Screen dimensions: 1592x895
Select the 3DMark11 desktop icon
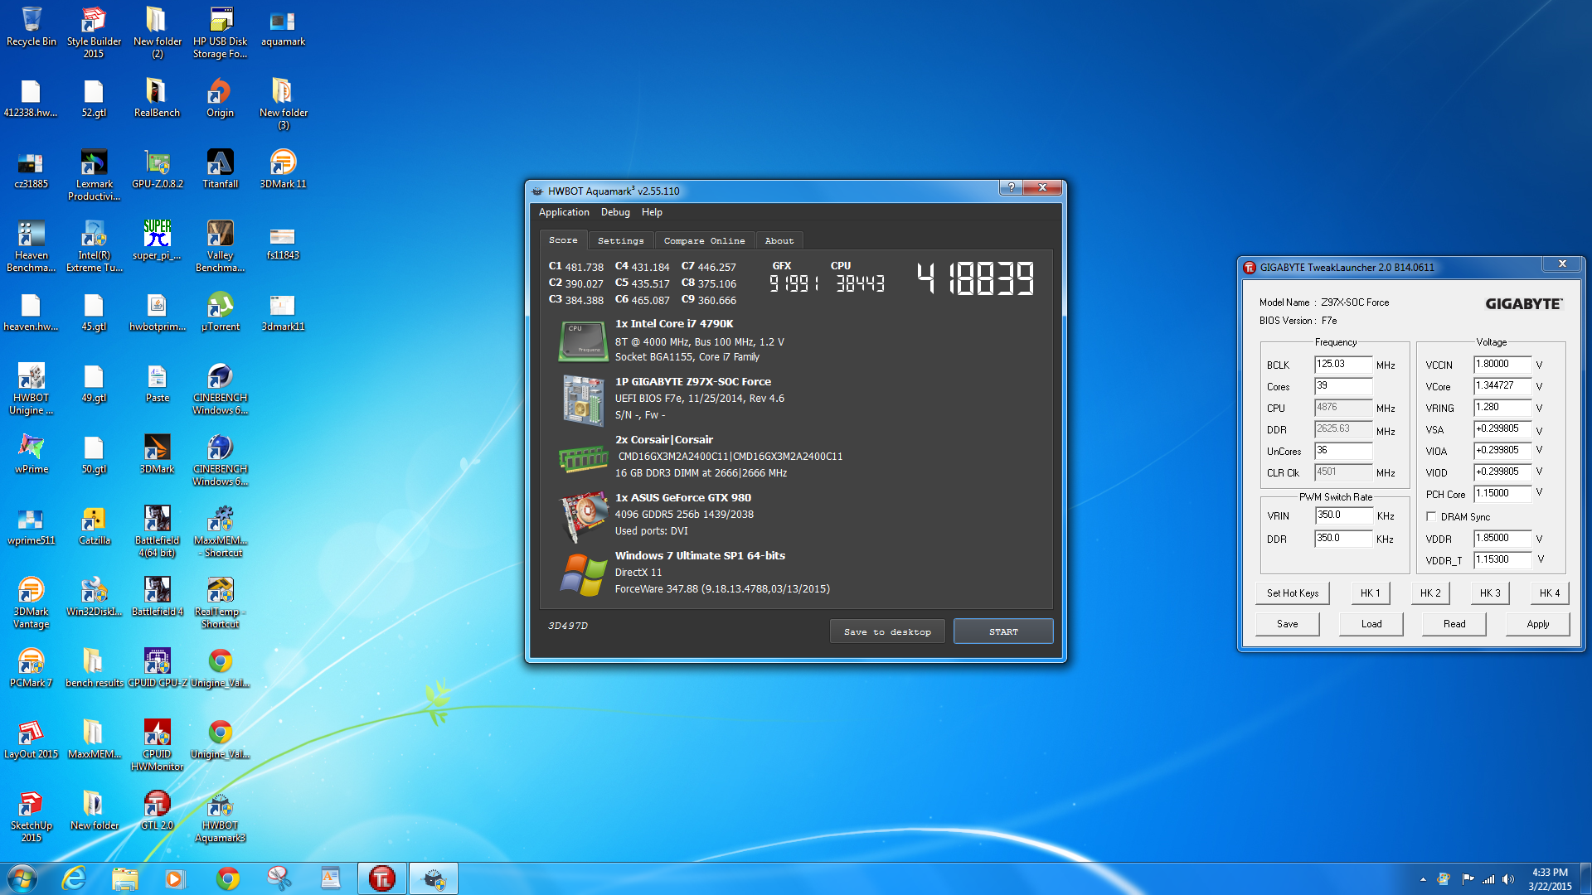tap(283, 169)
